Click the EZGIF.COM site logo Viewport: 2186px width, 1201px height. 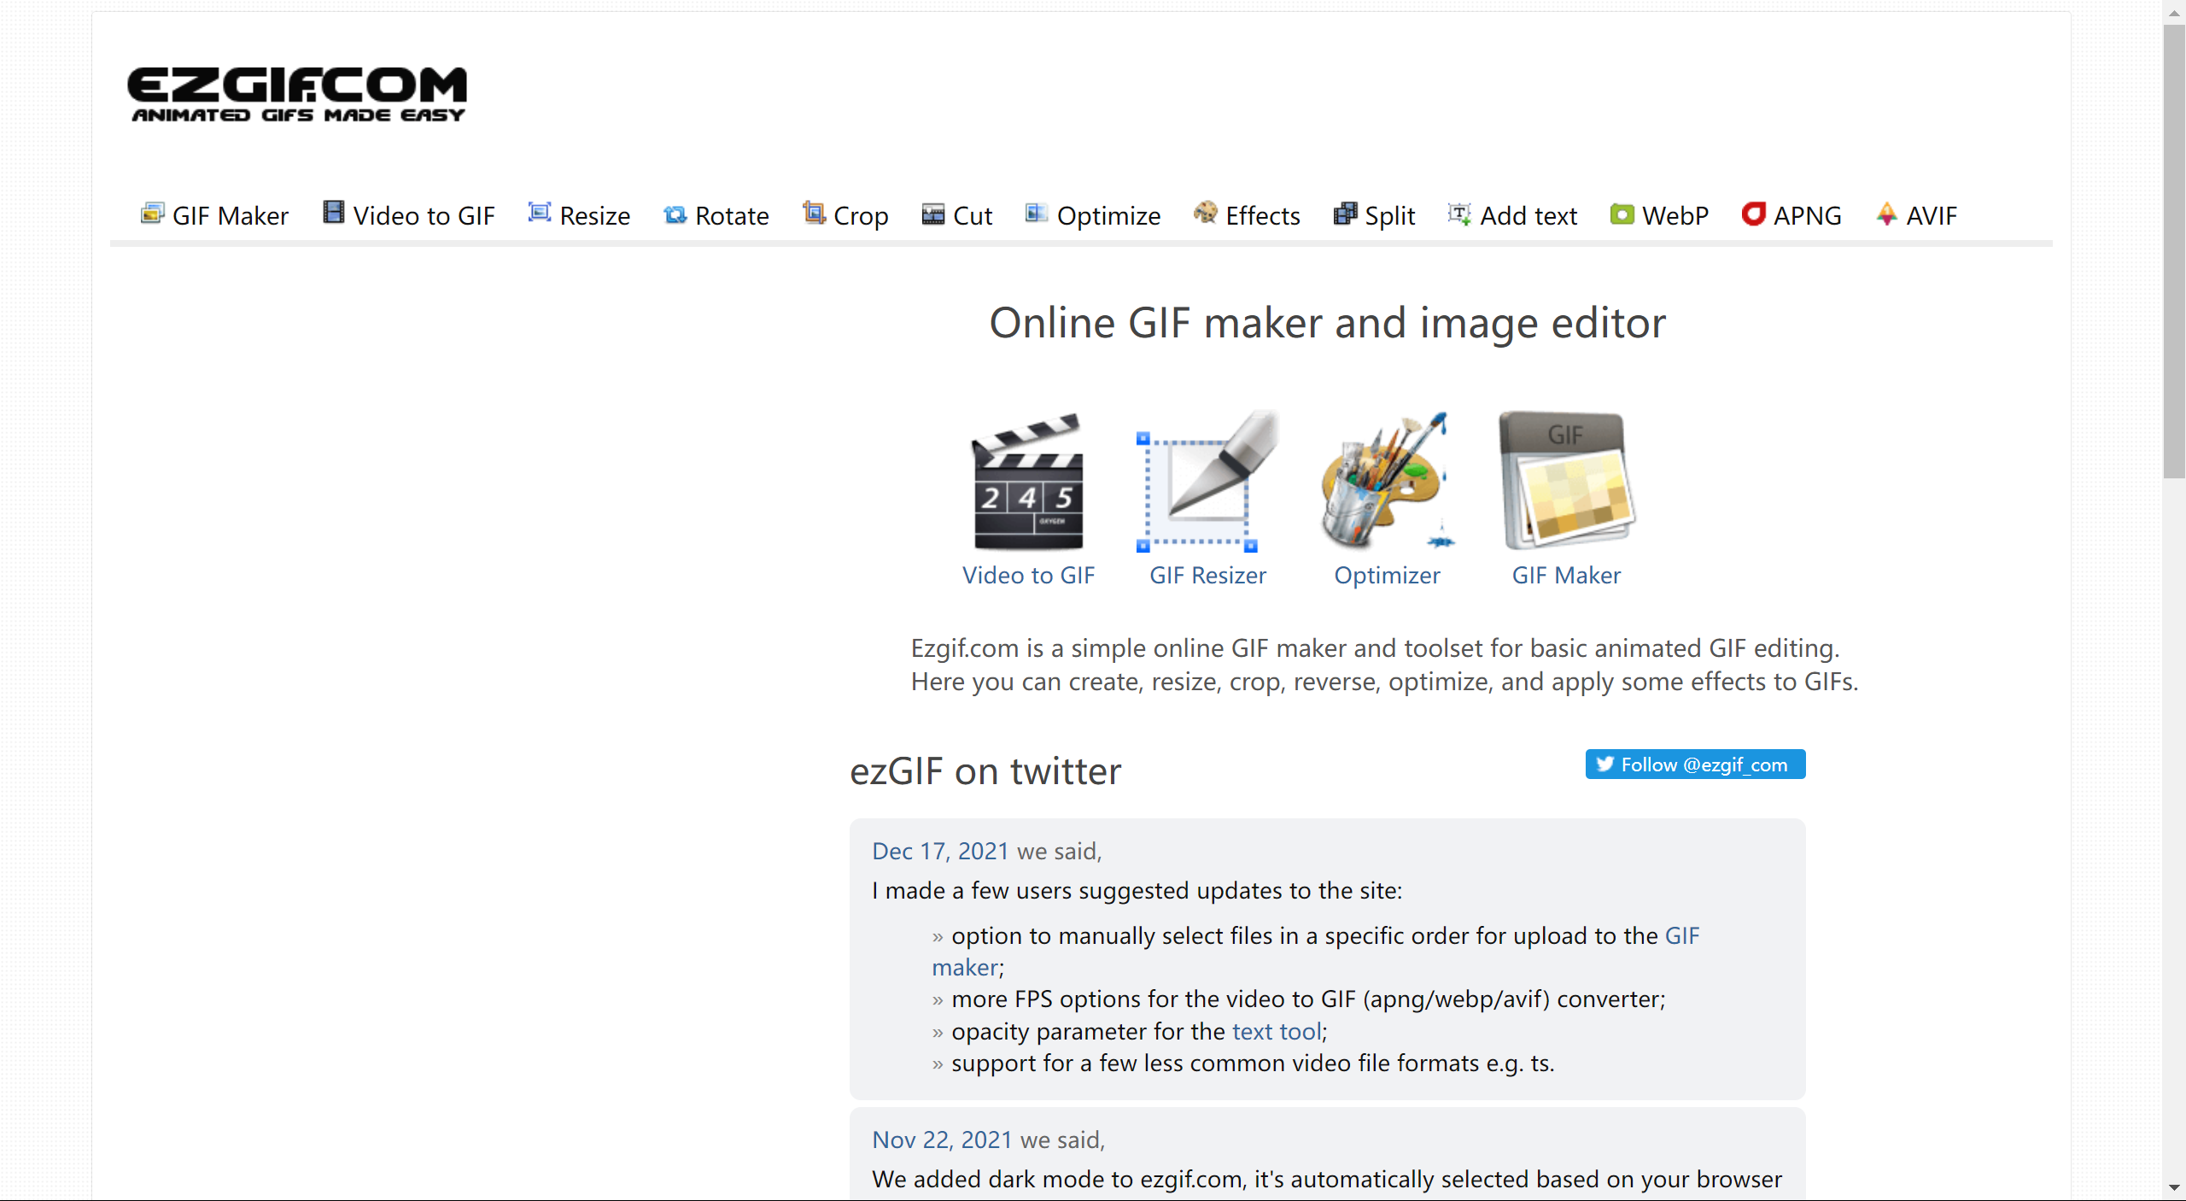297,94
